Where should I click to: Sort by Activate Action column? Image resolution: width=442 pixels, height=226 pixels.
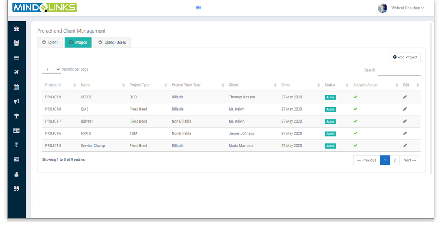point(375,85)
